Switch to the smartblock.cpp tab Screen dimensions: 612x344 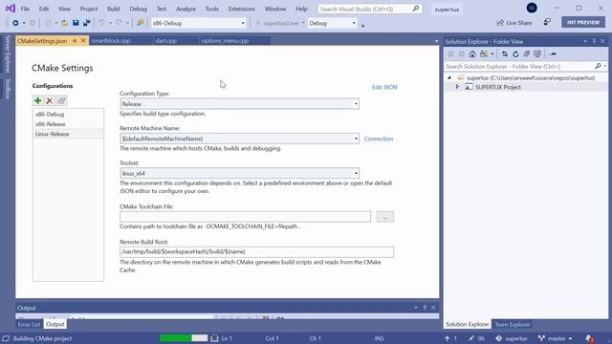tap(111, 40)
